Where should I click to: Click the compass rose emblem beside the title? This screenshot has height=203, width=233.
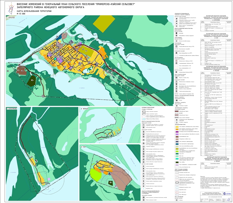11,8
